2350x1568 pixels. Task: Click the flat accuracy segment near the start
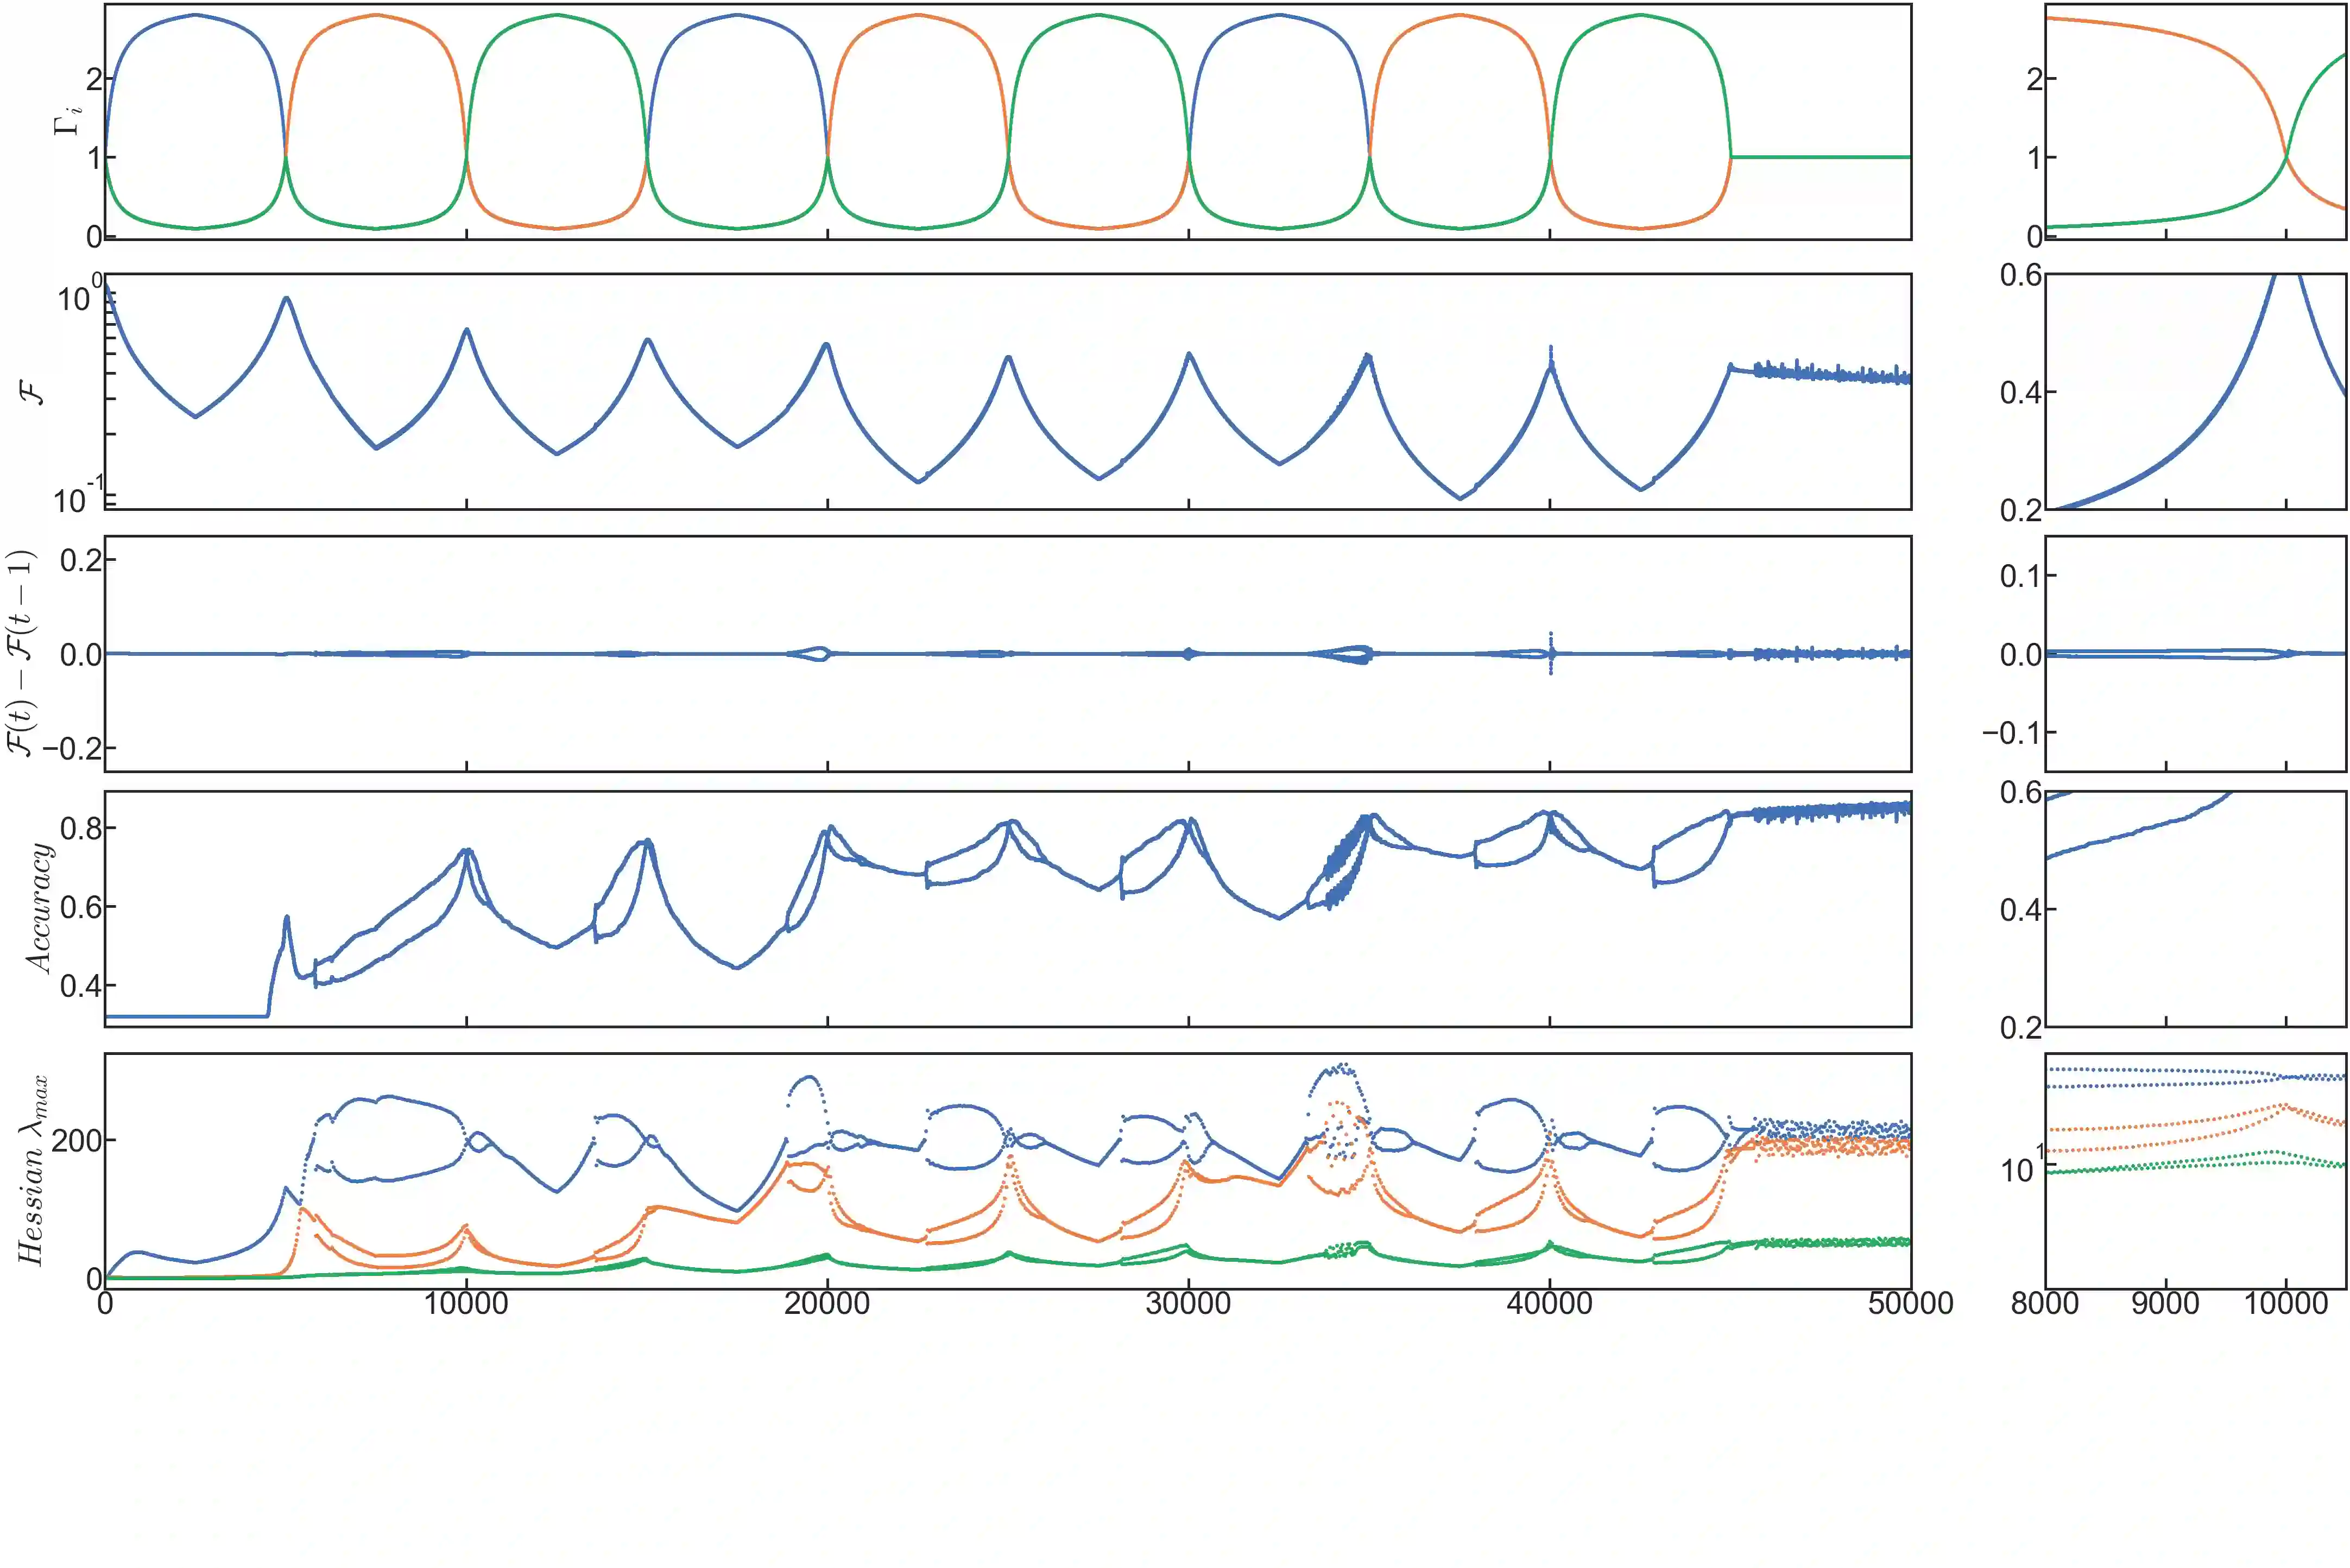pyautogui.click(x=185, y=1017)
